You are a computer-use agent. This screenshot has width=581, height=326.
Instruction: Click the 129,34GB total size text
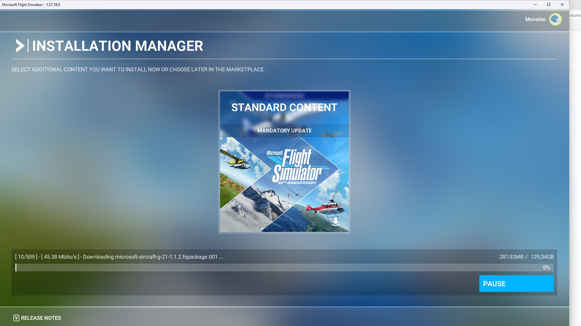[542, 257]
